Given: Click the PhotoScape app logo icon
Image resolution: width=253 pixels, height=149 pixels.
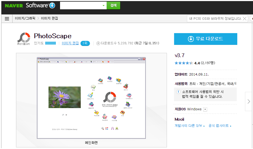Looking at the screenshot, I should pyautogui.click(x=24, y=39).
